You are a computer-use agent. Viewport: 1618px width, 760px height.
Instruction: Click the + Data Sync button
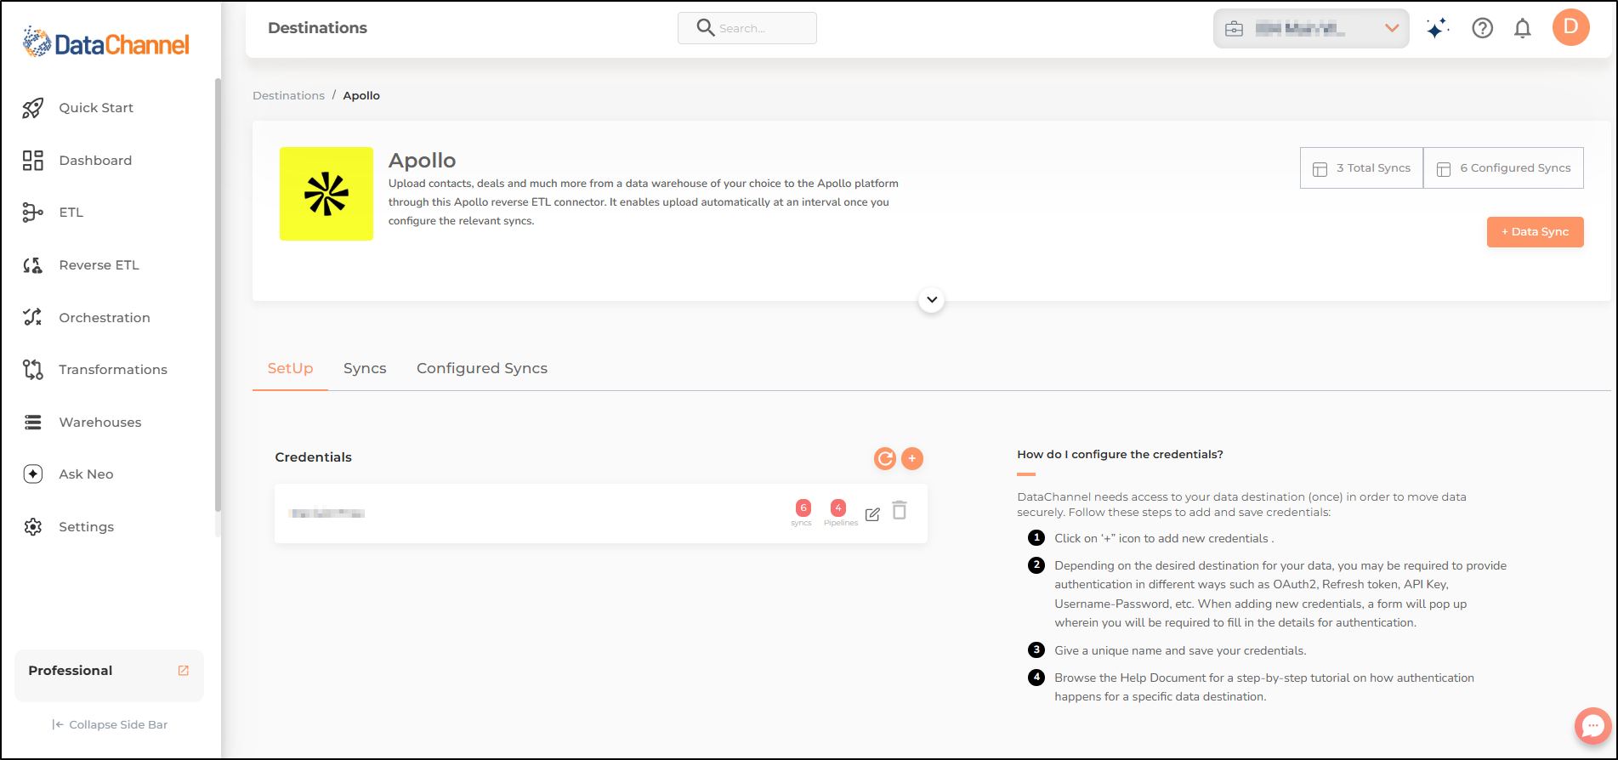pos(1536,232)
